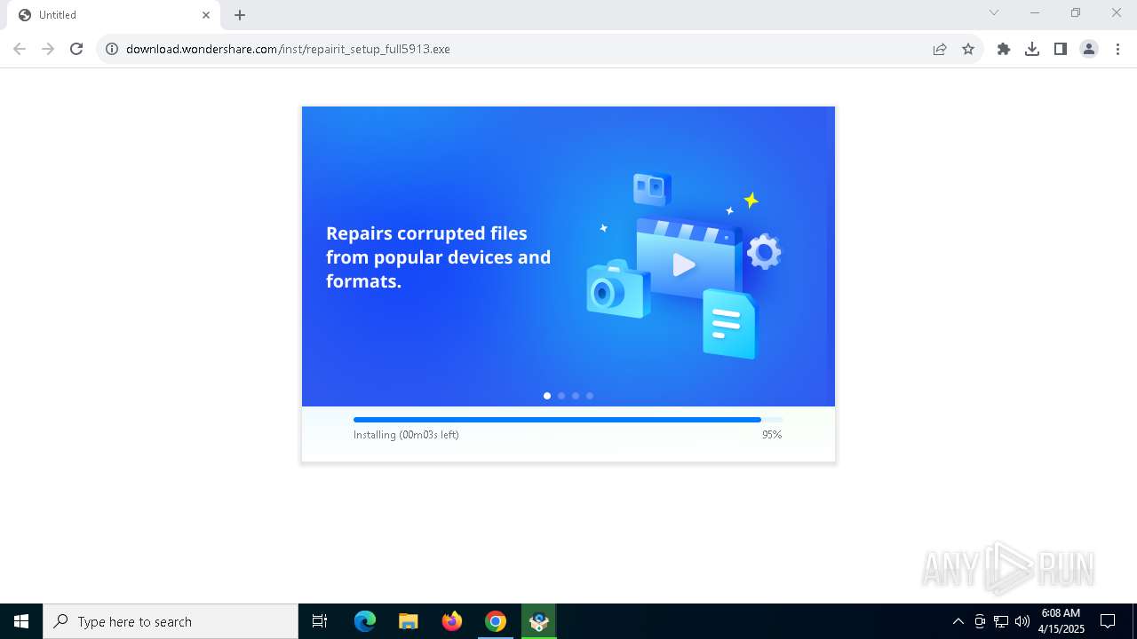1137x639 pixels.
Task: Open the Repairit installer taskbar icon
Action: tap(539, 621)
